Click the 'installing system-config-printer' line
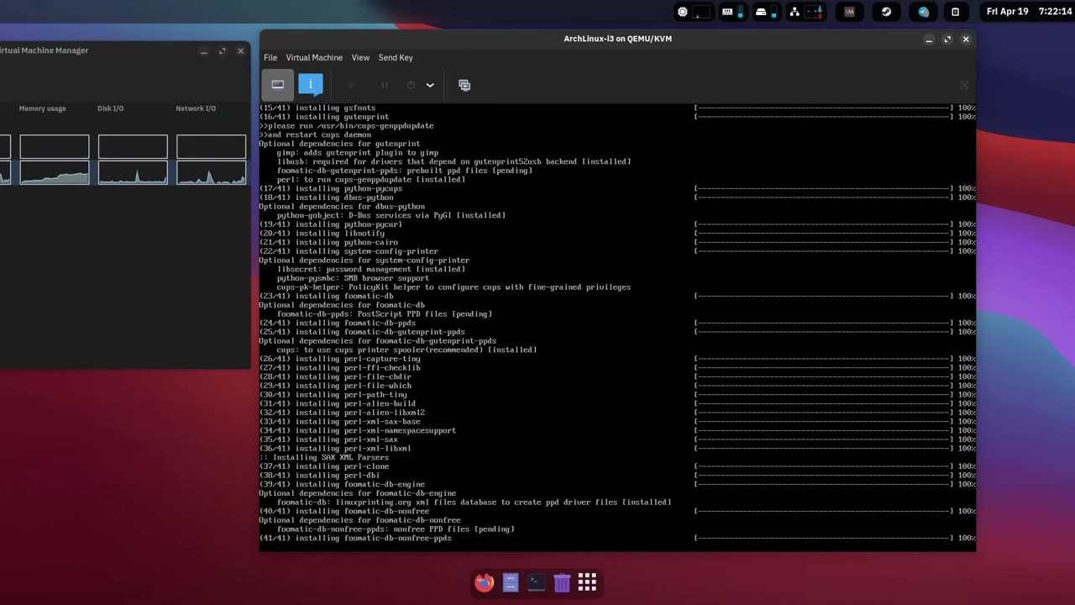Screen dimensions: 1075x605 click(349, 251)
